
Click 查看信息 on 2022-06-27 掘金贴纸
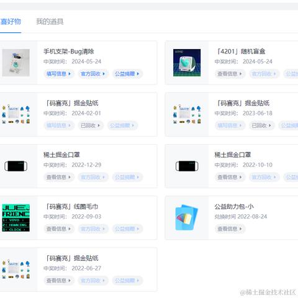[59, 281]
